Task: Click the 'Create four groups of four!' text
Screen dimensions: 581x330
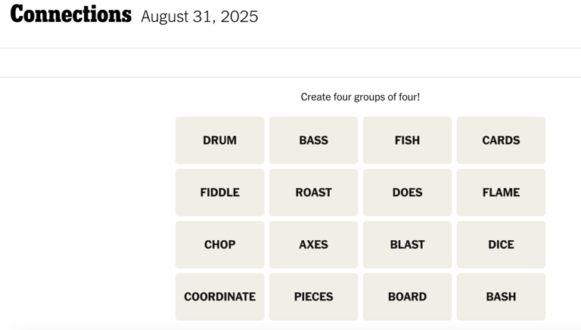Action: (x=360, y=97)
